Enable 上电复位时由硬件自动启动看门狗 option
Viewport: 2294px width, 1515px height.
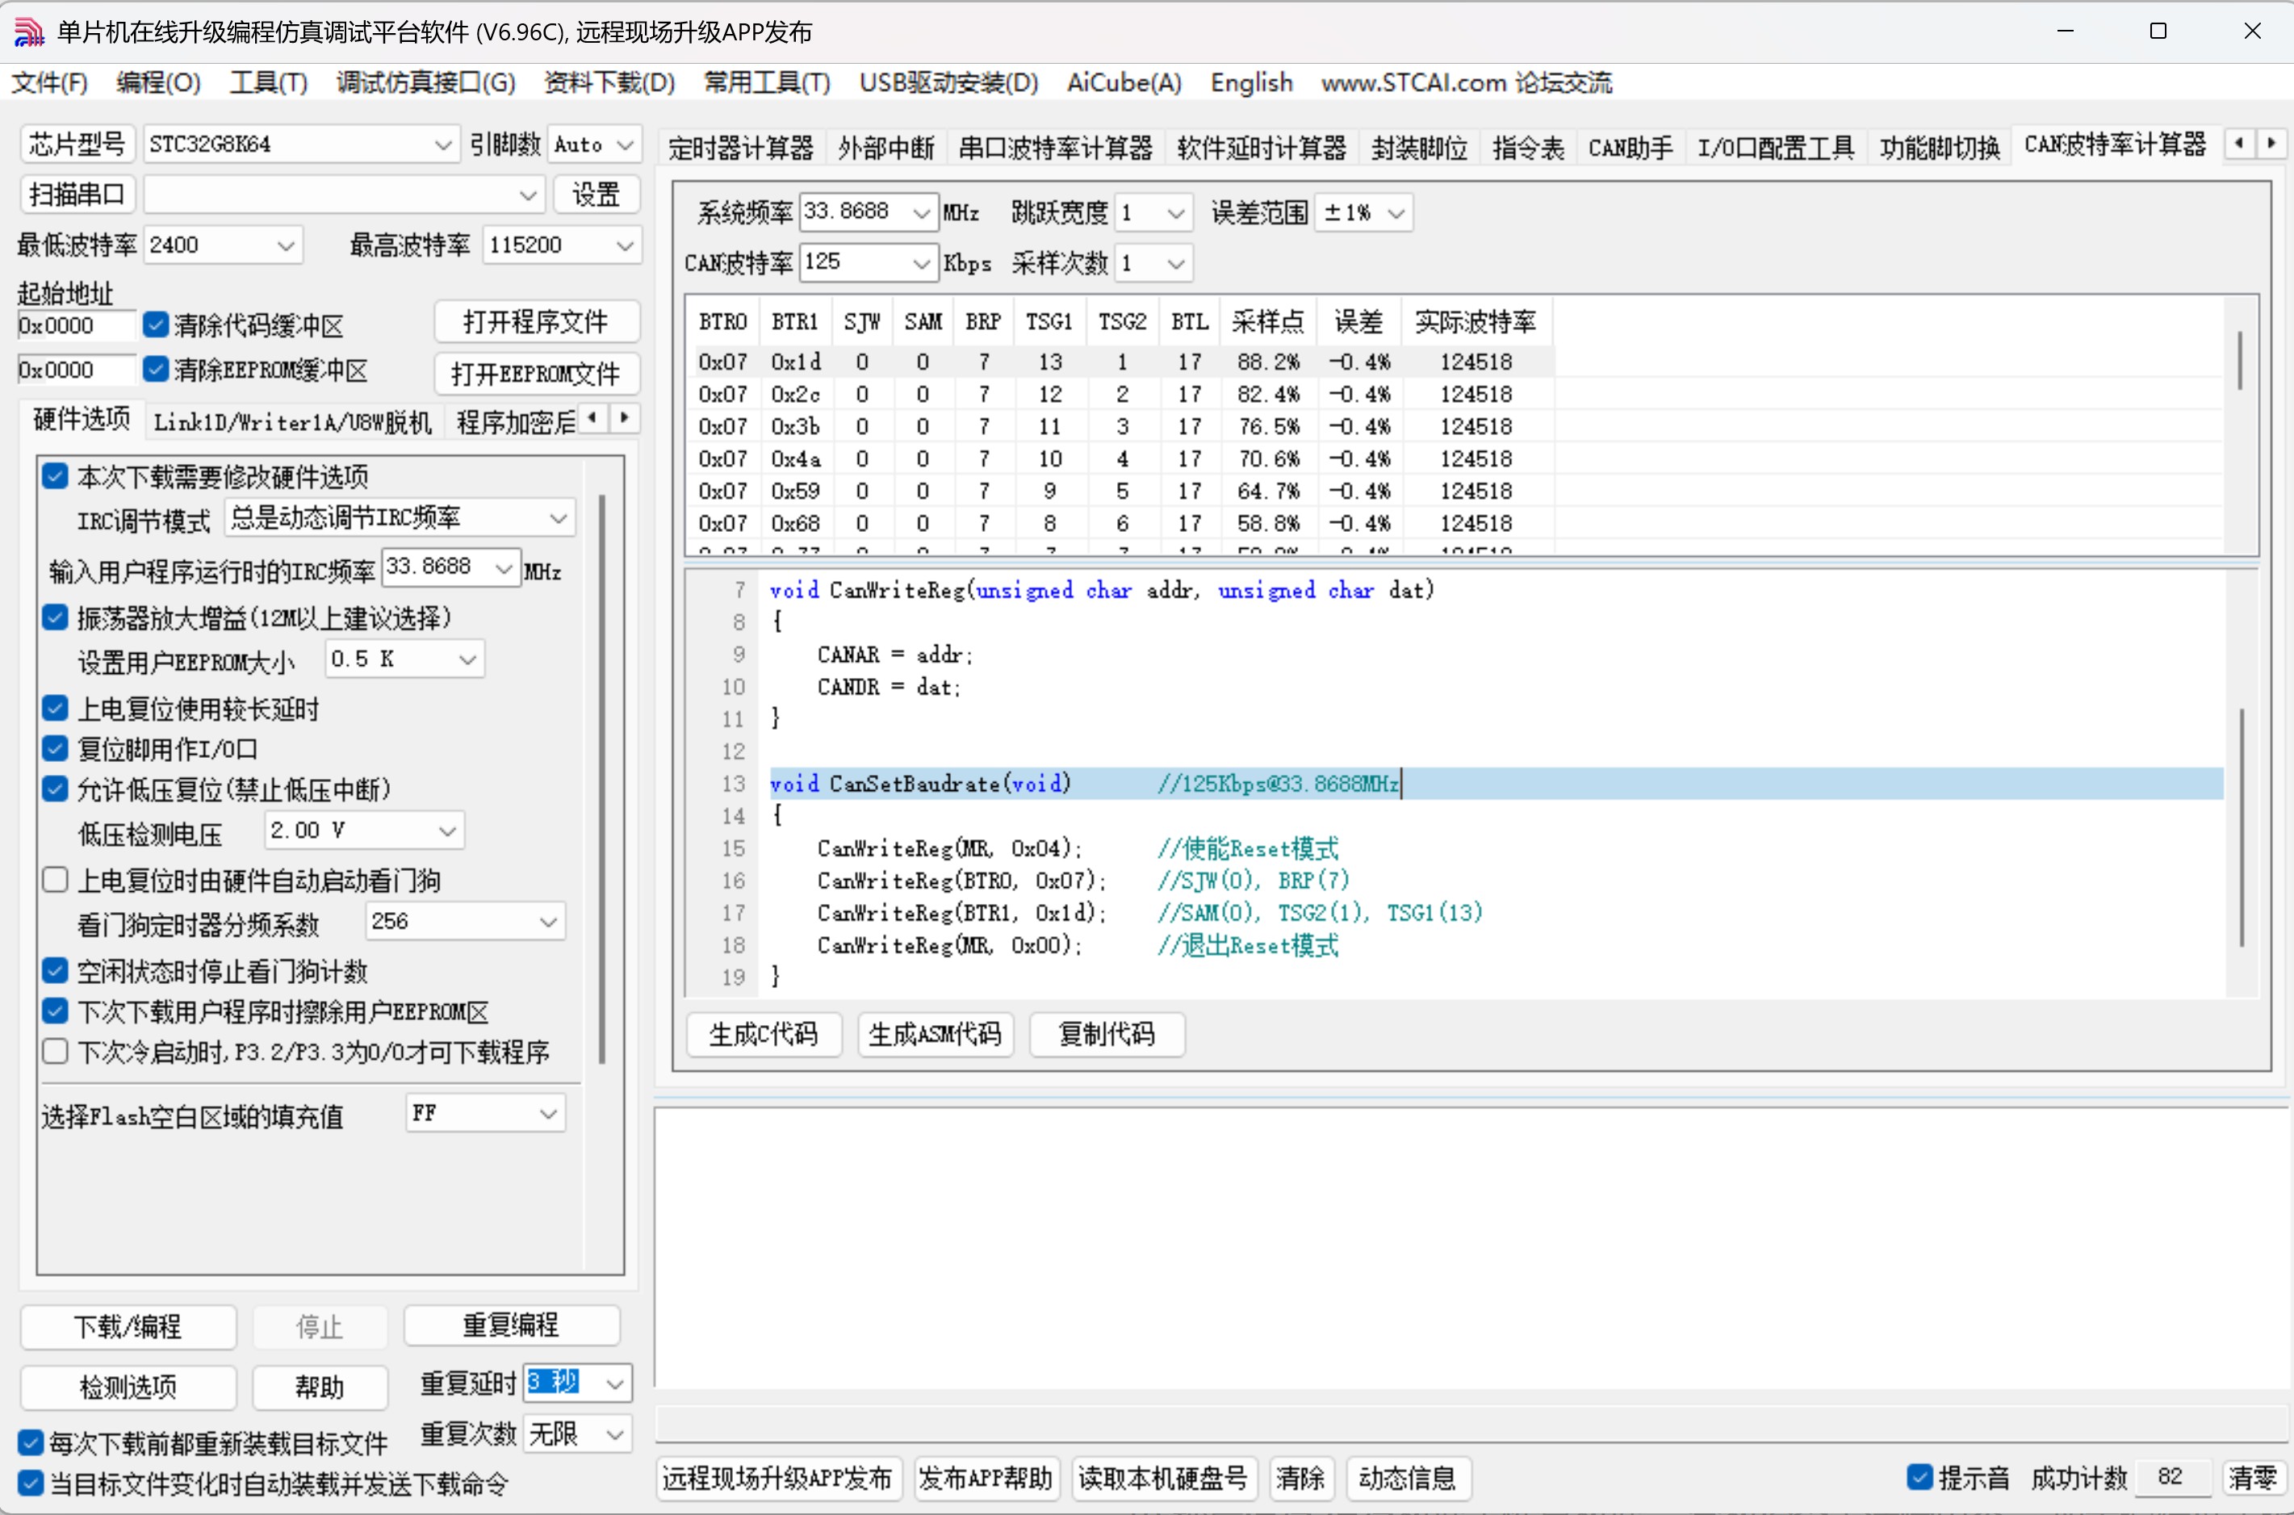pos(56,879)
